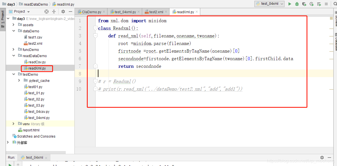
Task: Collapse the readDataDemo folder
Action: 13,56
